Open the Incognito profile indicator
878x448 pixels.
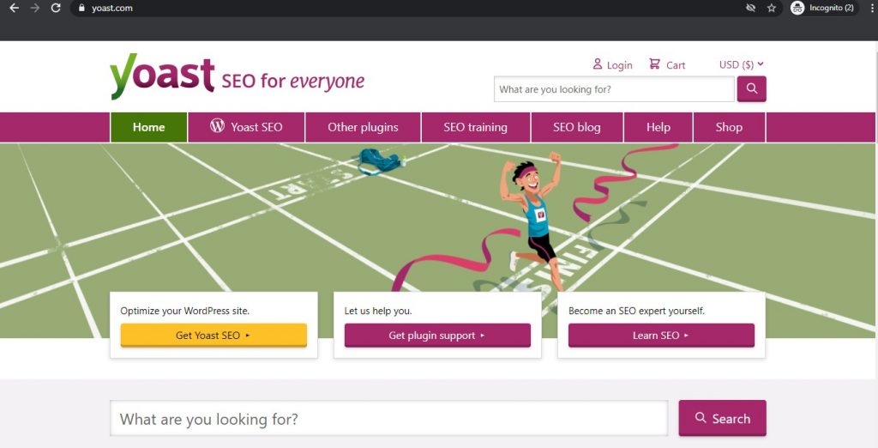pos(822,8)
